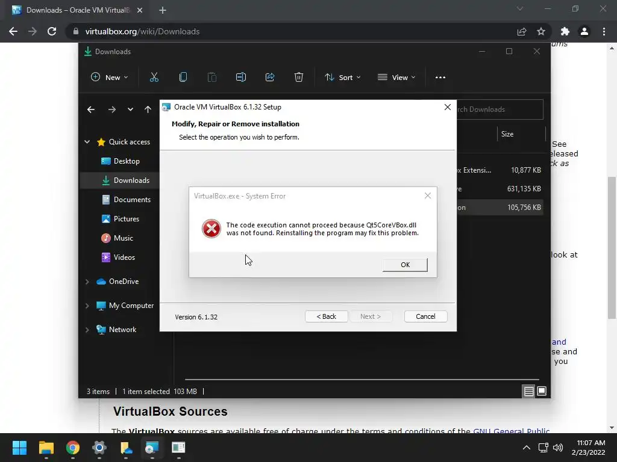Click the Delete trash icon in File Explorer
The image size is (617, 462).
(x=299, y=78)
